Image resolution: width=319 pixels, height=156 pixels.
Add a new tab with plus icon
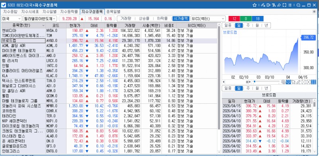tap(314, 12)
